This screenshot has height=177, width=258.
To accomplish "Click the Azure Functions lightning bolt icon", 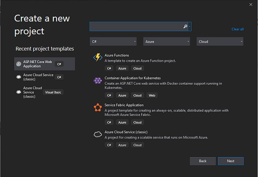I will point(98,57).
